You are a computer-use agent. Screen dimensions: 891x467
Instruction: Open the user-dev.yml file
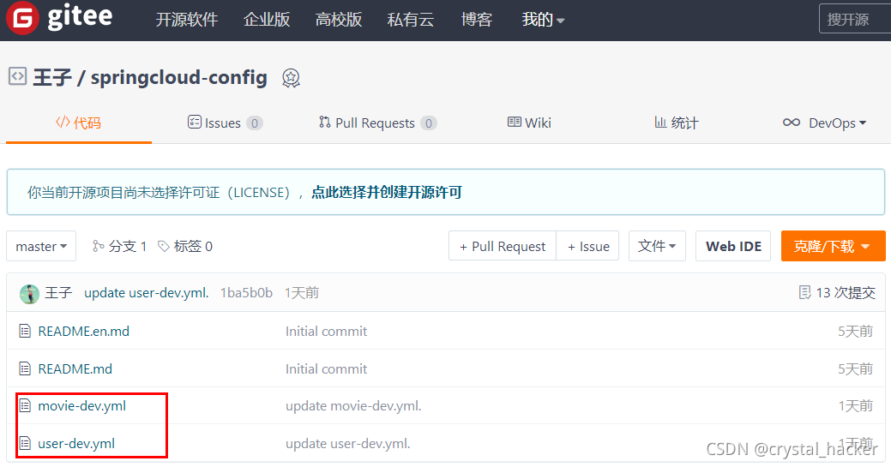tap(76, 443)
